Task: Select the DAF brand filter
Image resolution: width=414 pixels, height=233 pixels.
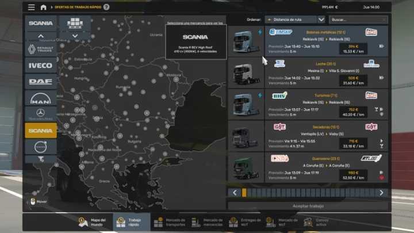Action: 41,81
